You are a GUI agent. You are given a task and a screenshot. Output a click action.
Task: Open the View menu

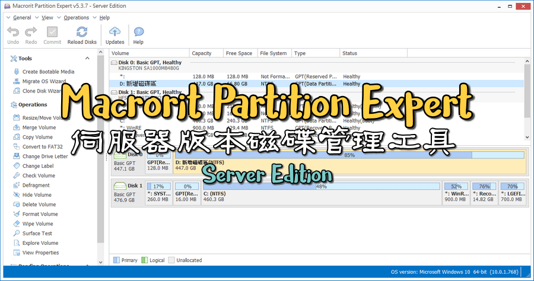[47, 18]
